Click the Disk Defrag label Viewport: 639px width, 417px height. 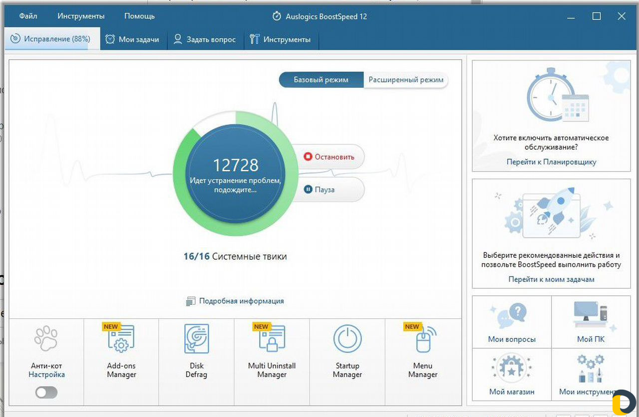(196, 370)
